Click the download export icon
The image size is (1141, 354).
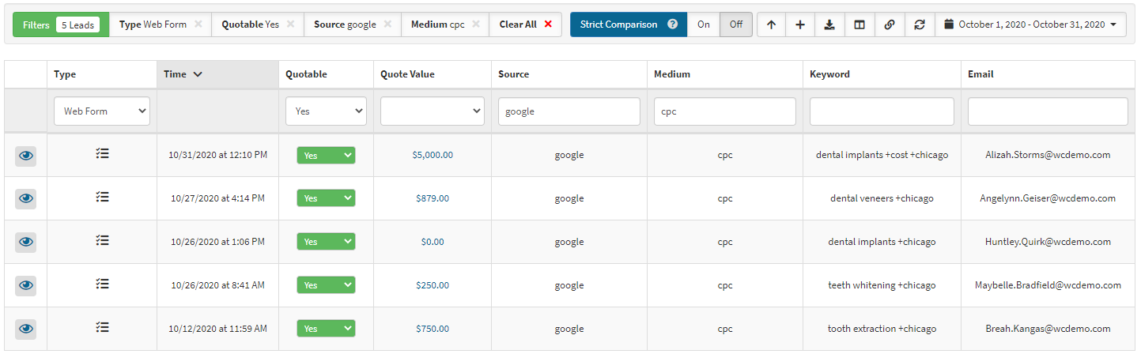coord(829,24)
